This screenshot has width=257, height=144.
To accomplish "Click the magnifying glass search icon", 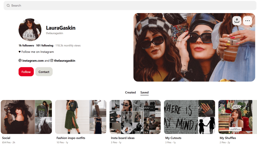I will 8,6.
